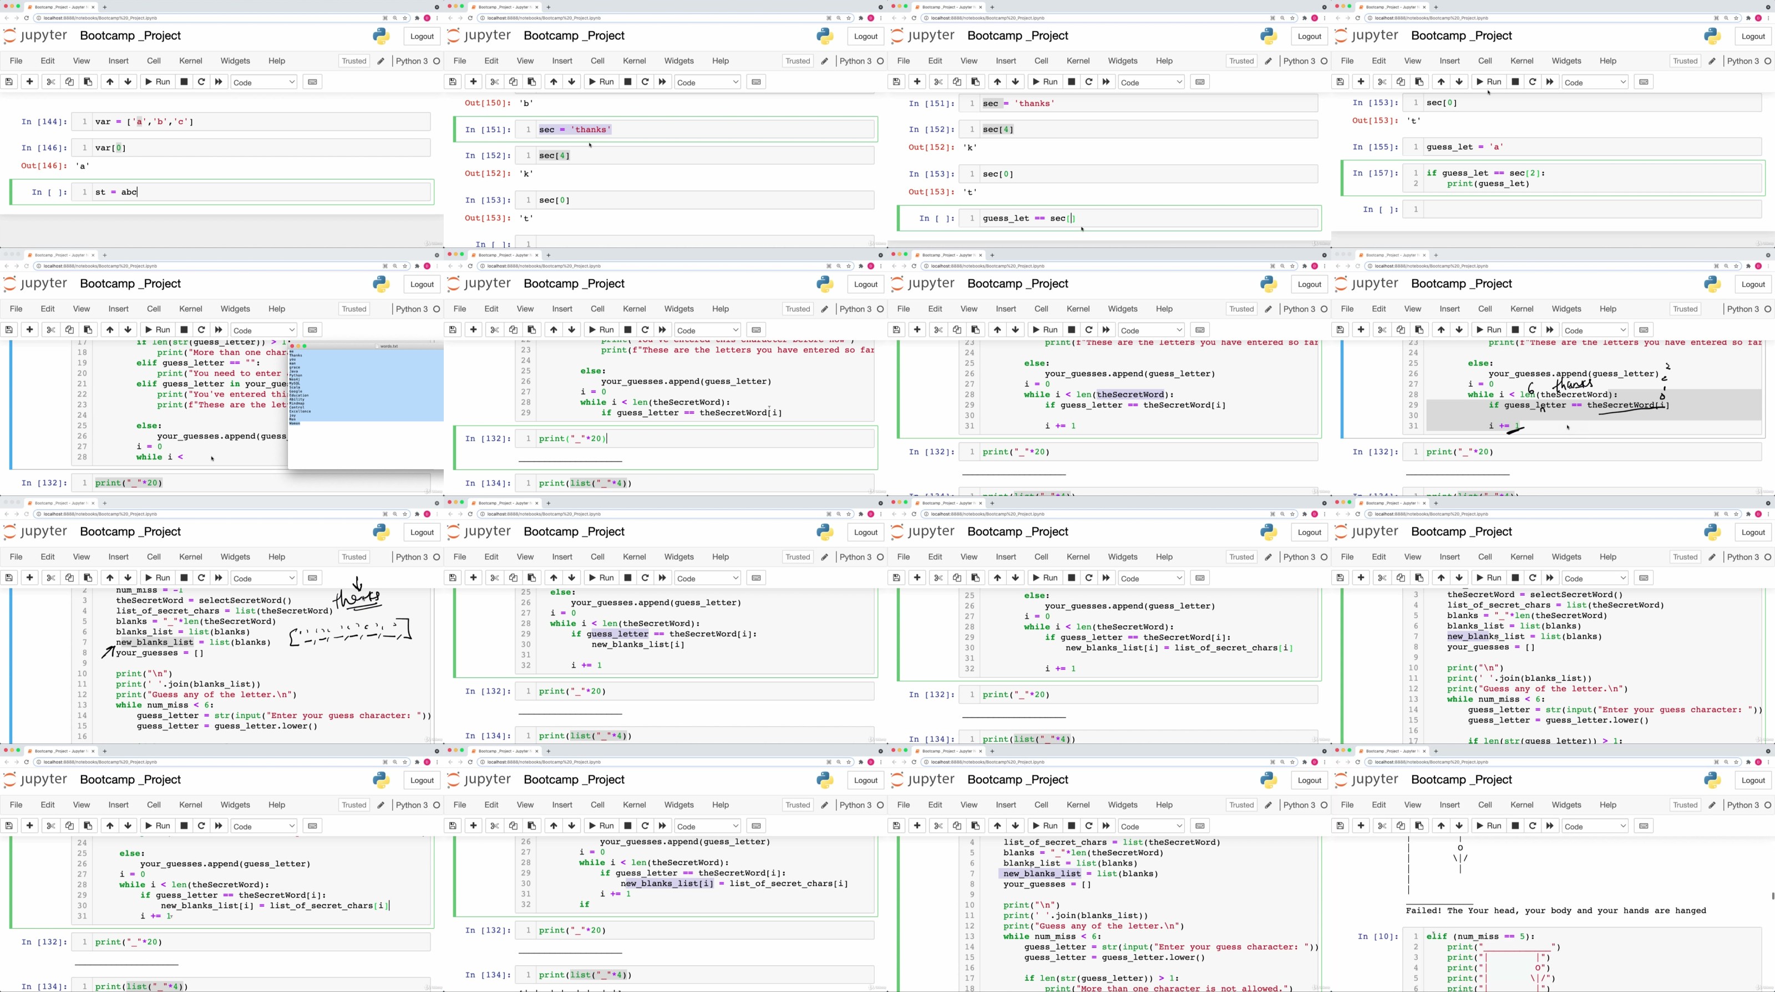
Task: Open Kernel menu in pane containing 'st = abc'
Action: (x=190, y=60)
